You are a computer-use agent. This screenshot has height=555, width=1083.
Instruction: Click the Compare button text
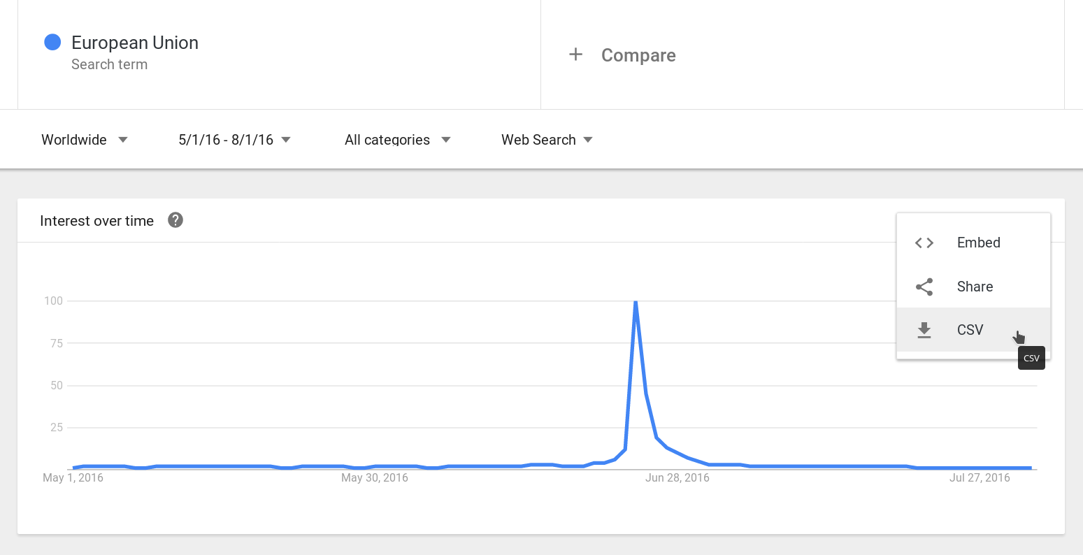[638, 55]
